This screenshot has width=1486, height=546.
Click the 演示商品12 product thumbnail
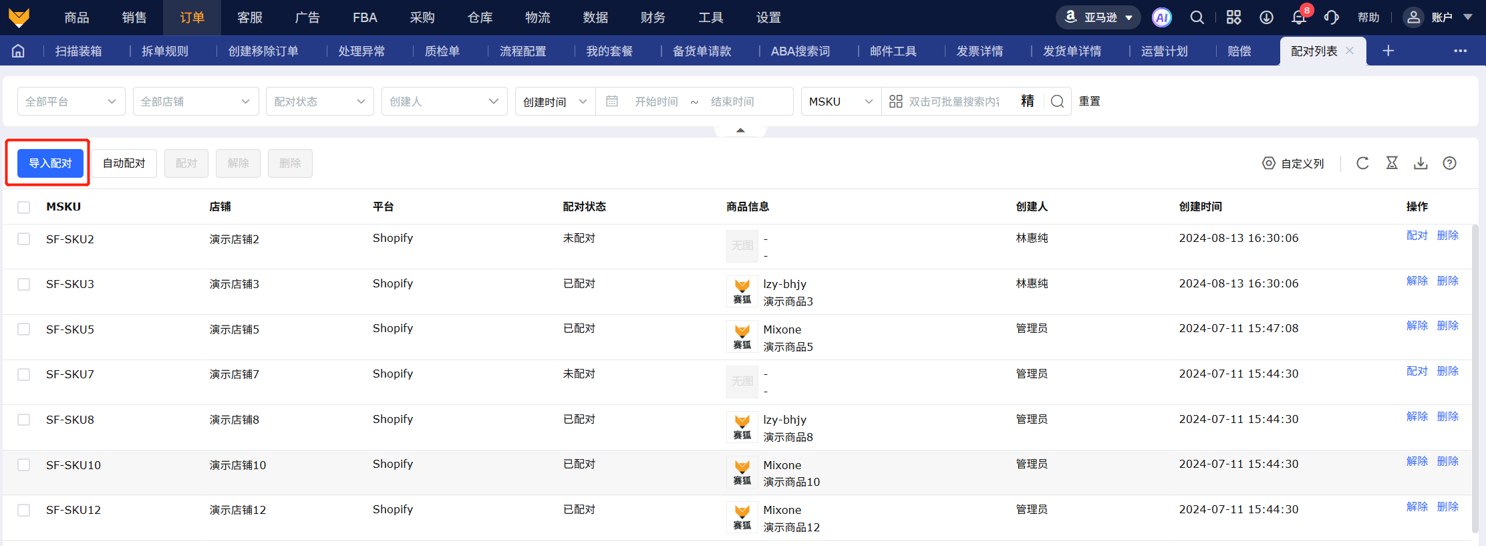pos(742,517)
